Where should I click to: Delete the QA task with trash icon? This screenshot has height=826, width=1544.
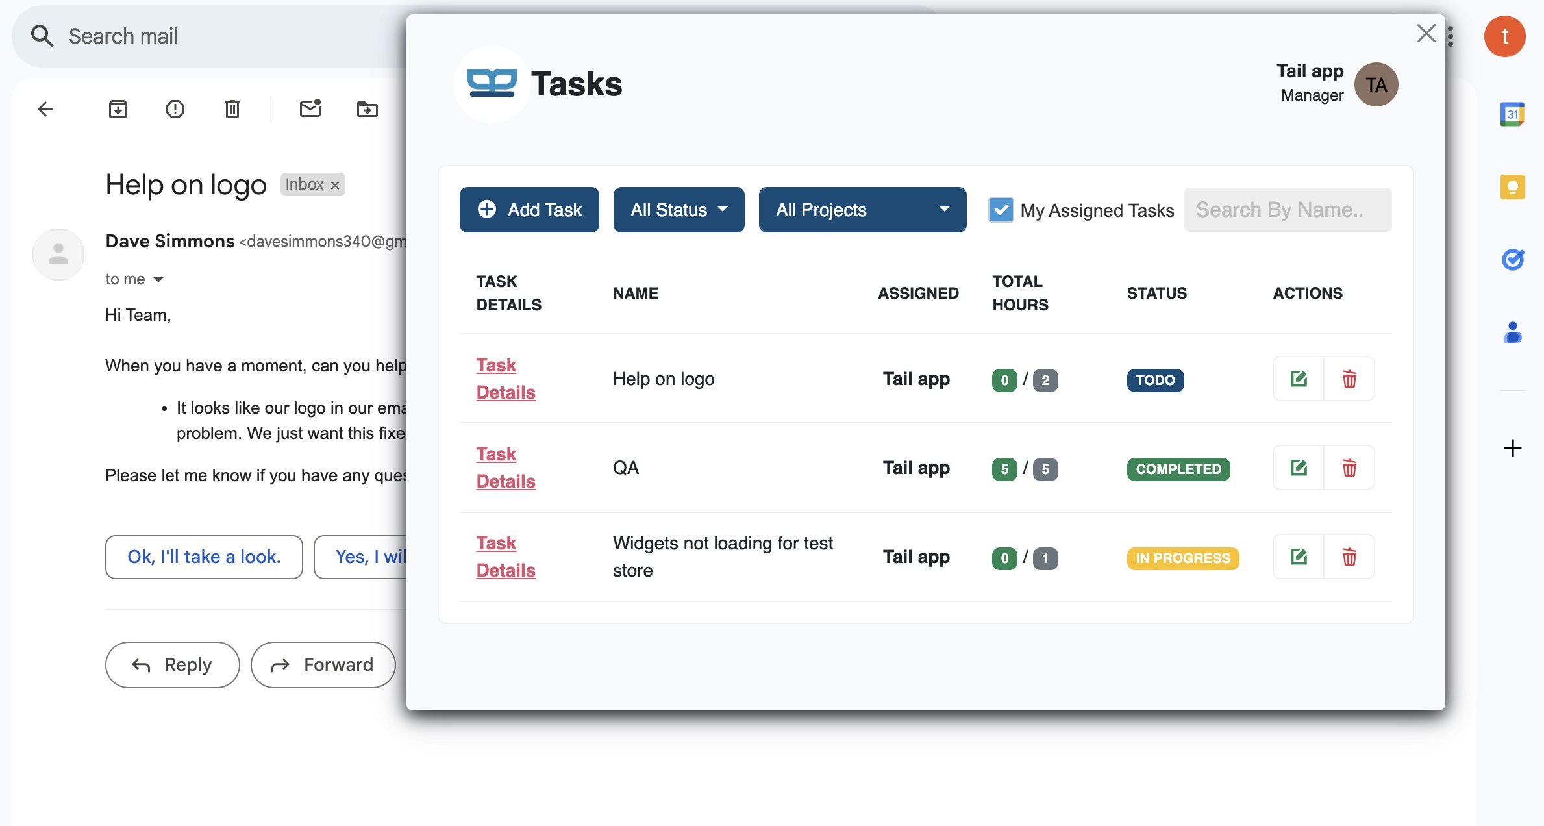tap(1349, 468)
